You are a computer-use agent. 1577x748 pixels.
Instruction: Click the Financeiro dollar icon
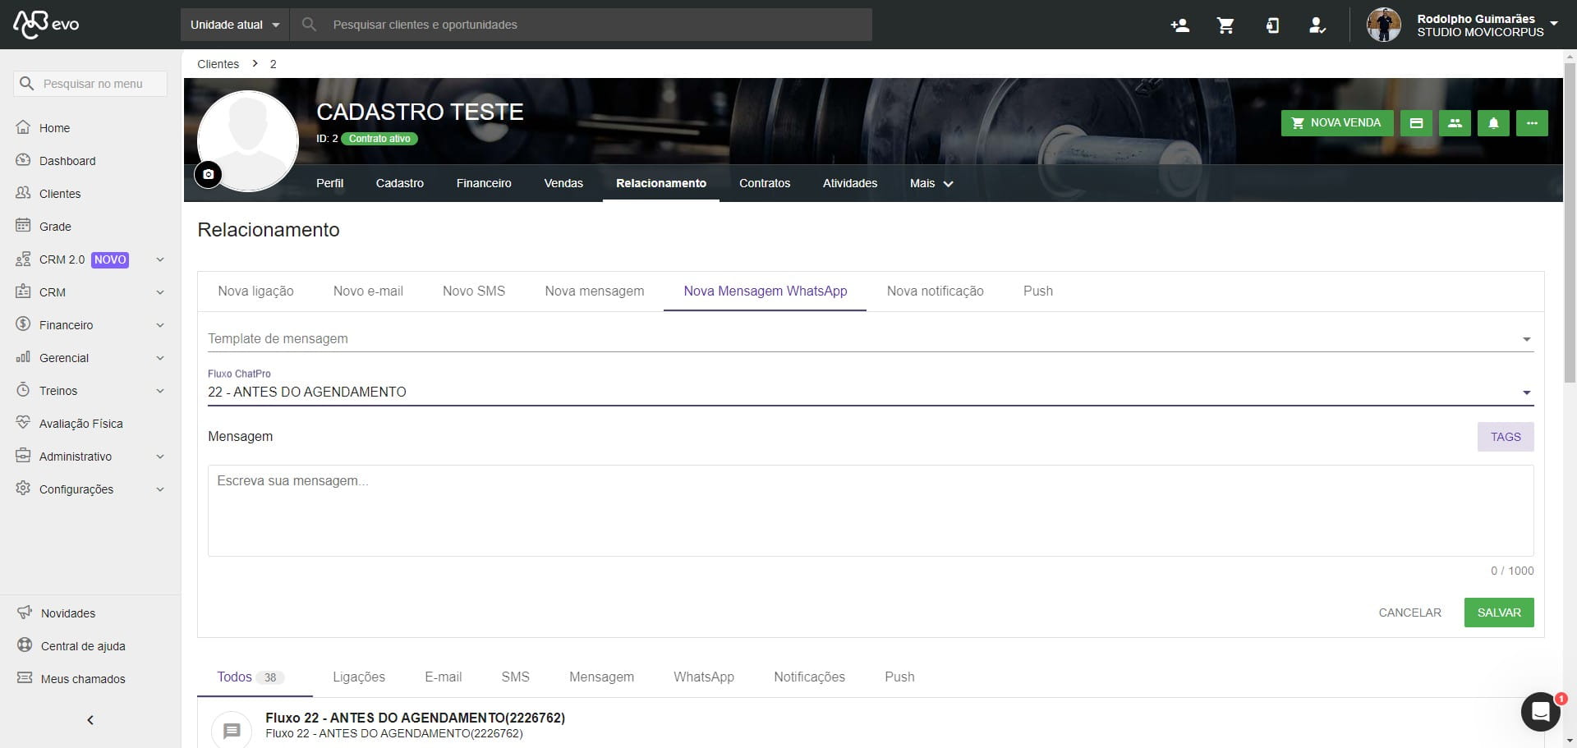(23, 324)
